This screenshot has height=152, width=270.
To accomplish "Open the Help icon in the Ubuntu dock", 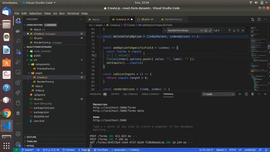I will click(x=7, y=88).
